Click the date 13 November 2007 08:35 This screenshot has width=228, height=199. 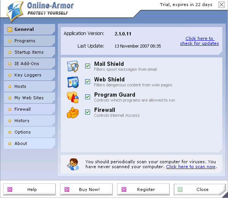[x=138, y=46]
